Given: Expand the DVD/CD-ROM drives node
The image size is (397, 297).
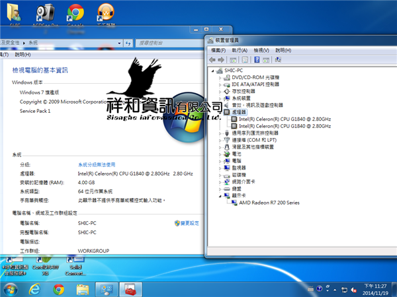Looking at the screenshot, I should (x=220, y=78).
